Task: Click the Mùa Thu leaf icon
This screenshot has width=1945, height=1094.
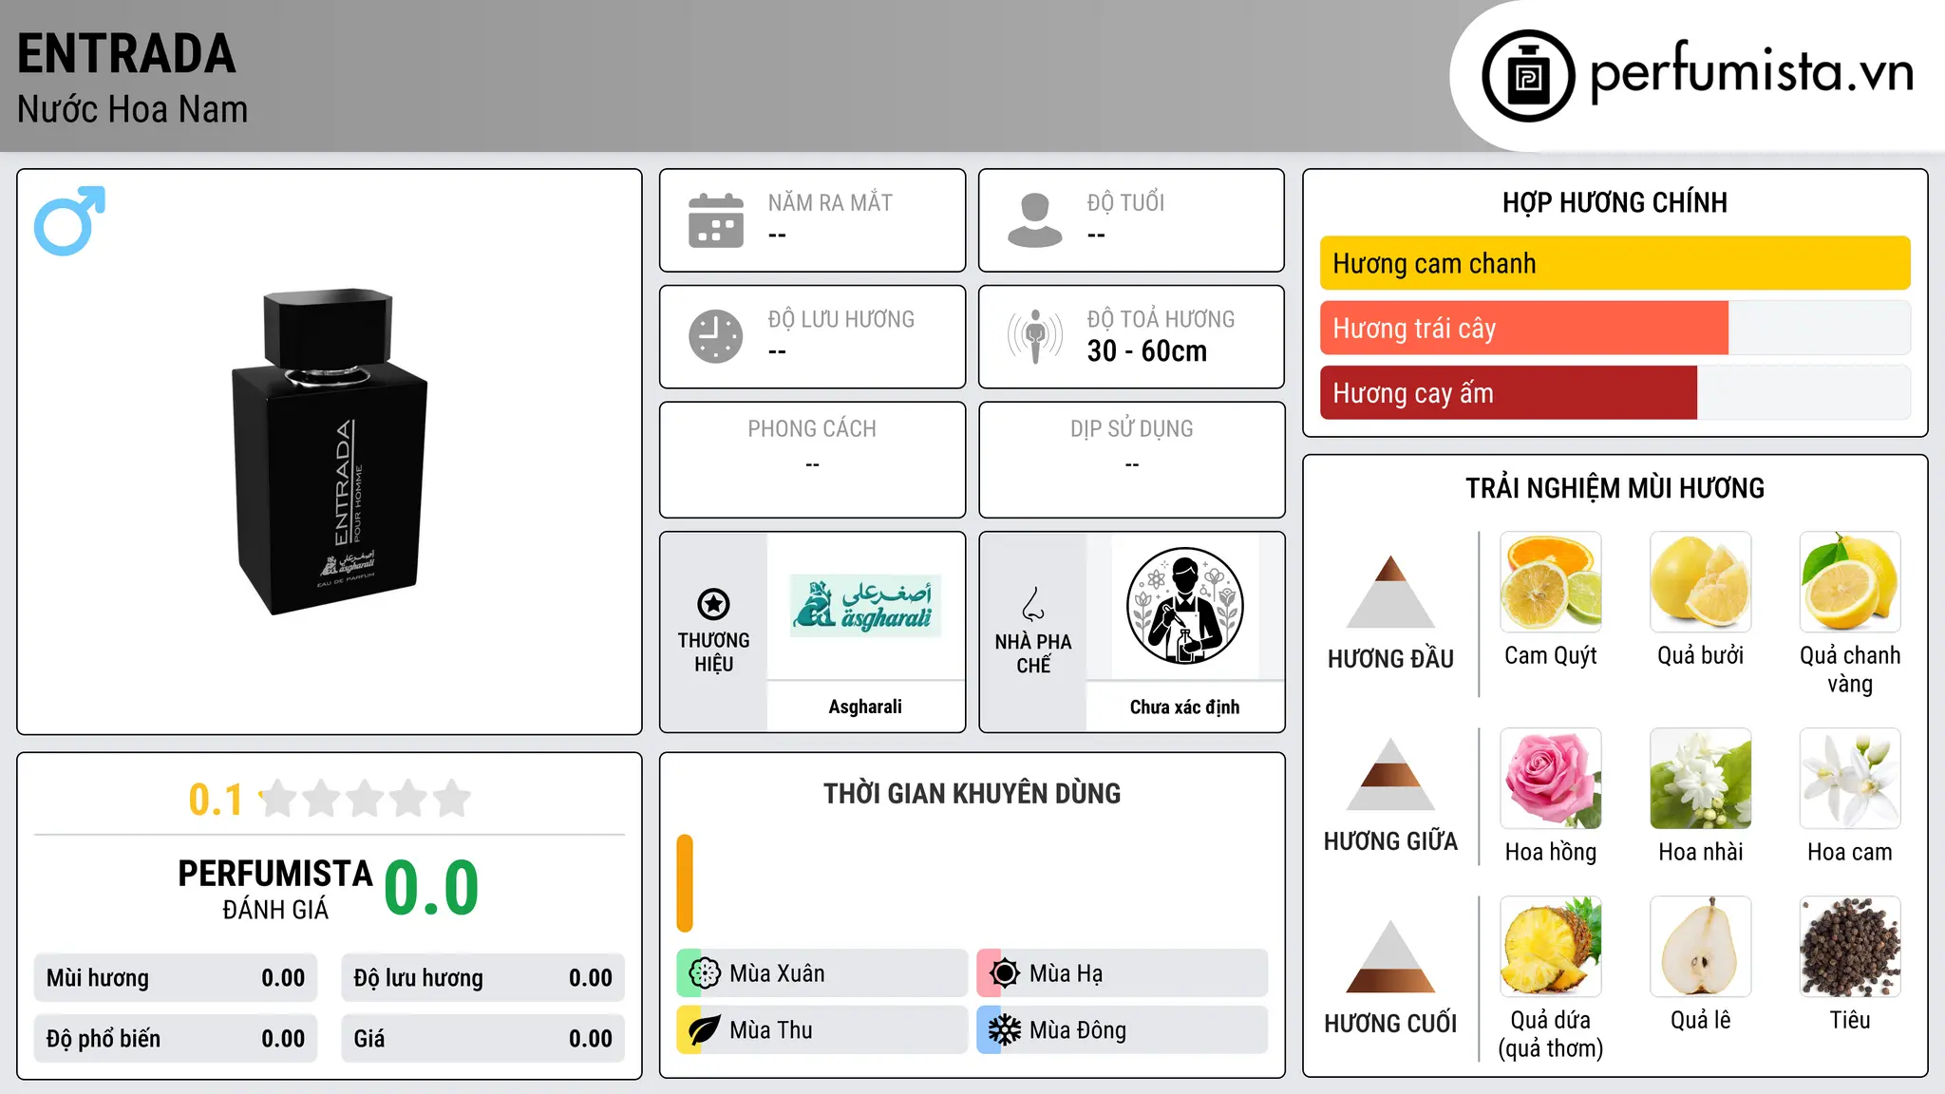Action: 705,1030
